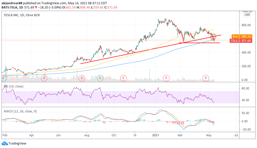Open the alejandroar88 author name
The image size is (257, 148).
[12, 3]
